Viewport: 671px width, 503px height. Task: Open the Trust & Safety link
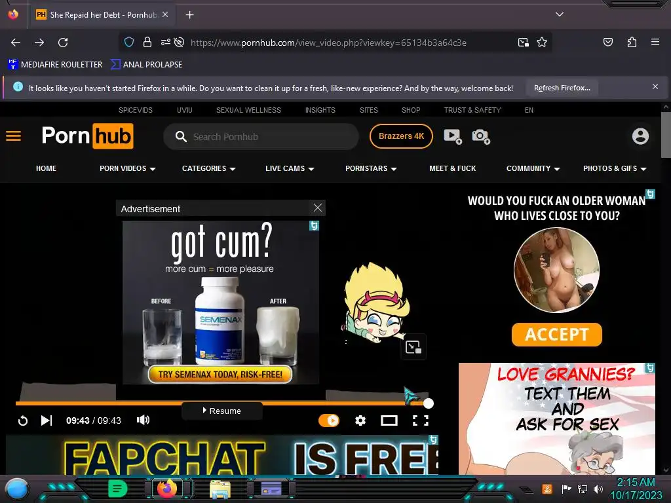472,110
